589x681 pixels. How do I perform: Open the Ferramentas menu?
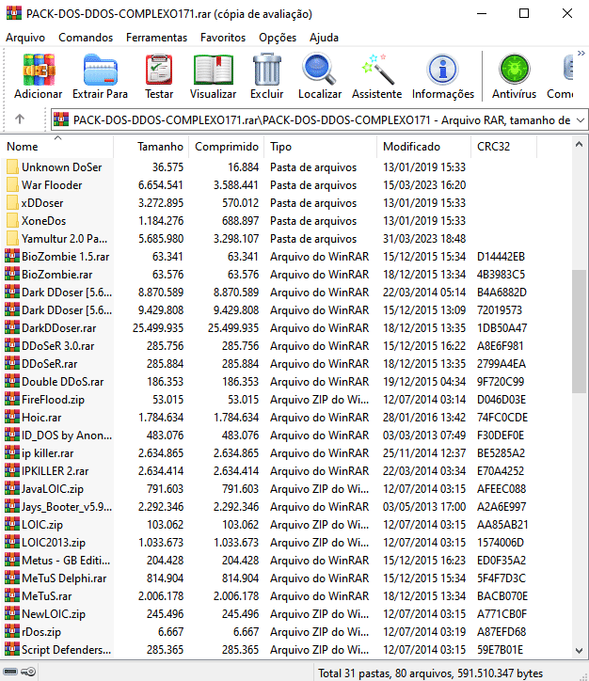click(156, 38)
